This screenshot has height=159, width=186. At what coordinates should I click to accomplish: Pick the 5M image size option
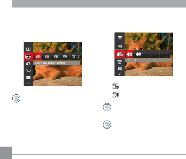[x=74, y=57]
